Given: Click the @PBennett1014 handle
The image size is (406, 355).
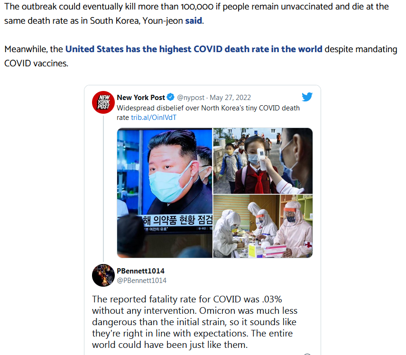Looking at the screenshot, I should pyautogui.click(x=141, y=281).
